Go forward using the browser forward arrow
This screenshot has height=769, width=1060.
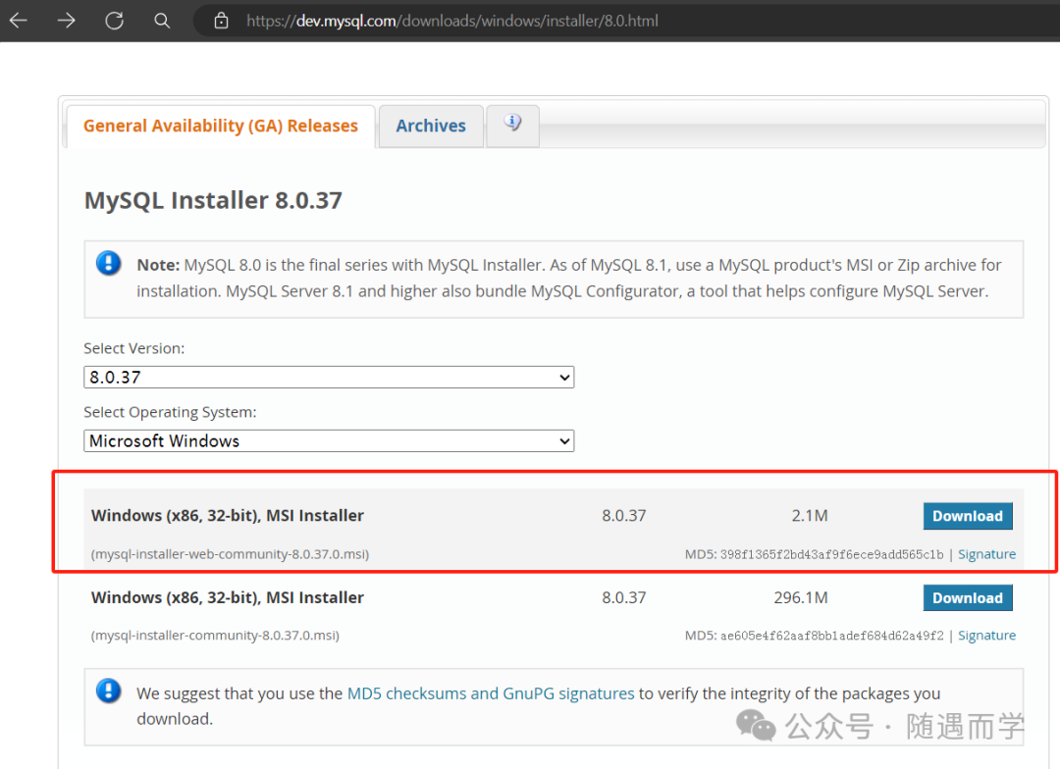click(67, 21)
